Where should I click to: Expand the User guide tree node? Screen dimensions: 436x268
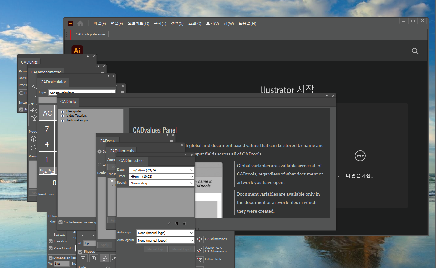[62, 112]
